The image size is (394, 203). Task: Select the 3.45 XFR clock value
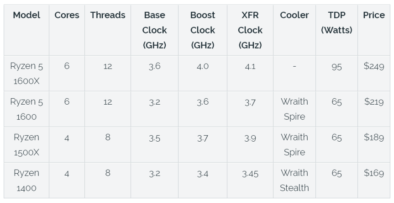(x=250, y=173)
